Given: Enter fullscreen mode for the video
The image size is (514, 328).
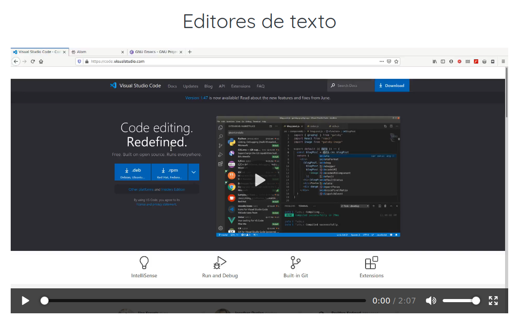Looking at the screenshot, I should (x=493, y=300).
